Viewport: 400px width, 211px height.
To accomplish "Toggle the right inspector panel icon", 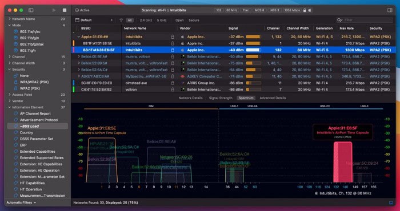I will coord(390,10).
